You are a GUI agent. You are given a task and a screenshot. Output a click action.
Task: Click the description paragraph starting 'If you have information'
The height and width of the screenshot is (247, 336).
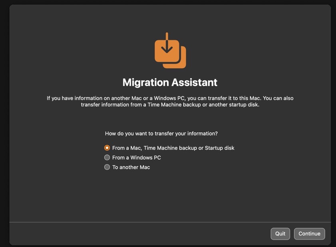coord(170,101)
